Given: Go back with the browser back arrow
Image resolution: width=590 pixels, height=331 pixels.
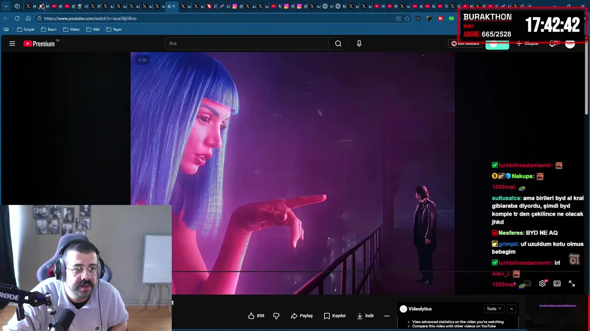Looking at the screenshot, I should click(6, 18).
